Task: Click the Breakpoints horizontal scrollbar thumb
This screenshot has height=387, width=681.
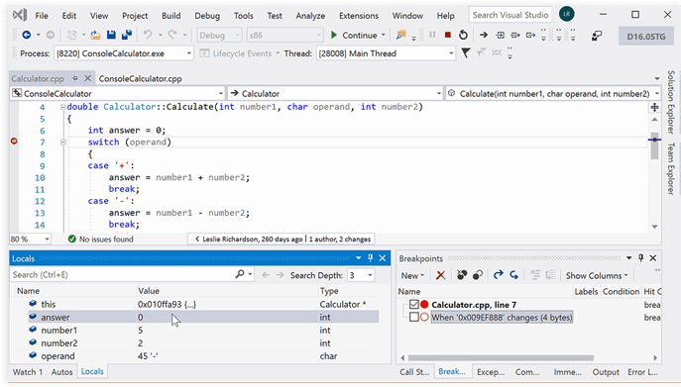Action: (501, 358)
